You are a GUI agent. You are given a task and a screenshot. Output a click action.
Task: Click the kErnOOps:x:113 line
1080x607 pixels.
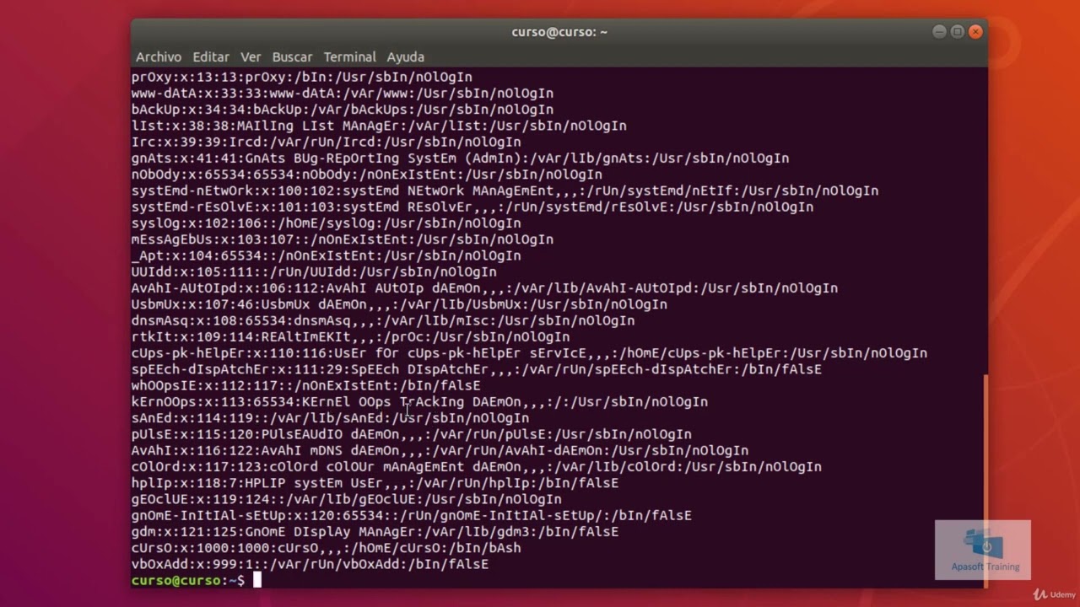(x=420, y=402)
